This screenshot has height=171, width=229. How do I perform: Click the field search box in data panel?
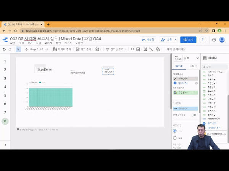coord(216,66)
